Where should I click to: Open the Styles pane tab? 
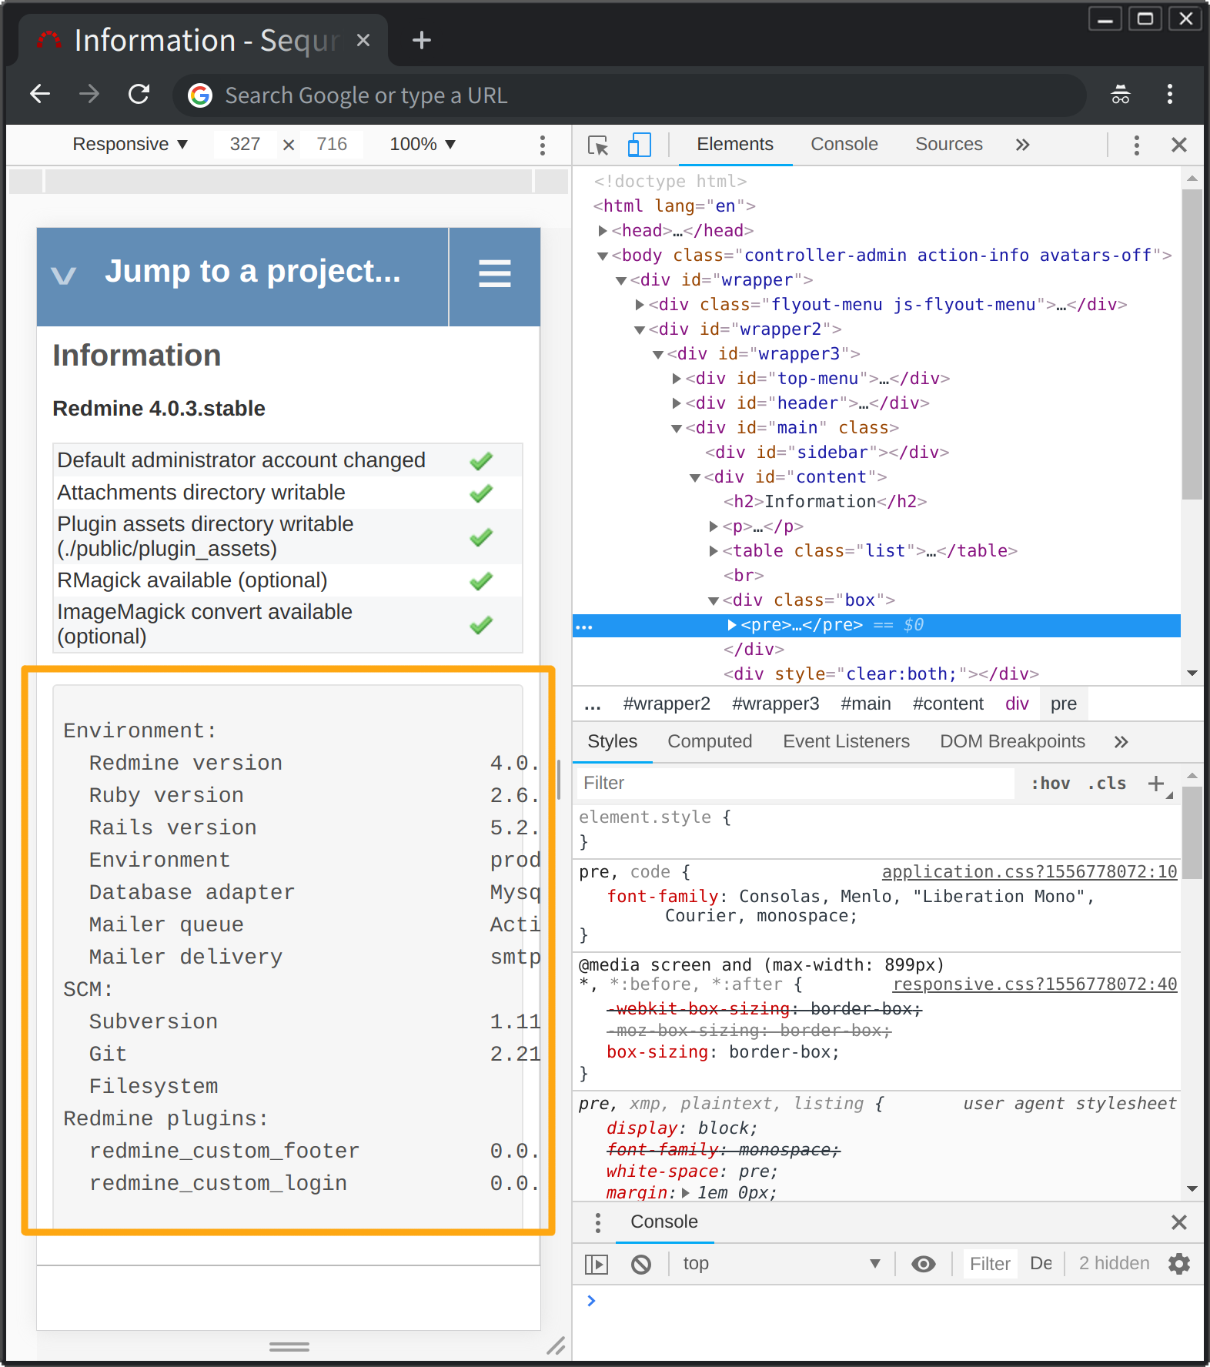[x=613, y=741]
